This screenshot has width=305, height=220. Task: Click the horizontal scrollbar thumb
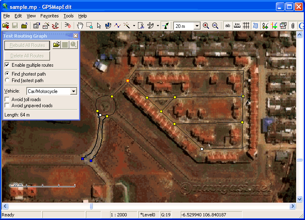tap(91, 206)
